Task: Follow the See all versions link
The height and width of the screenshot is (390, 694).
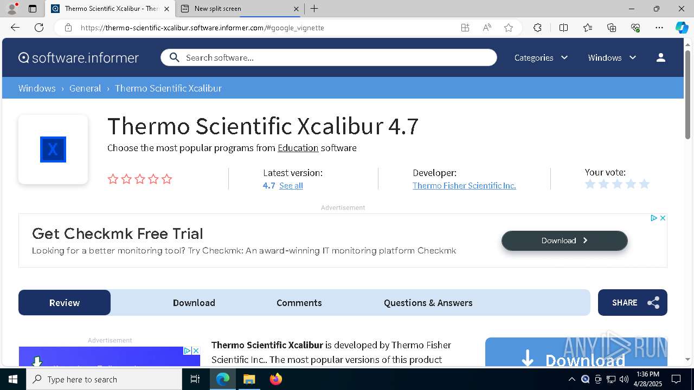Action: coord(291,186)
